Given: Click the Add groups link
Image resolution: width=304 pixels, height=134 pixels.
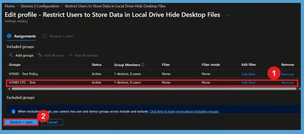Looking at the screenshot, I should coord(24,56).
